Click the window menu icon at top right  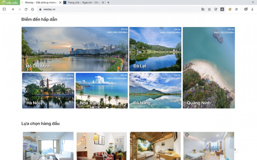pyautogui.click(x=253, y=2)
